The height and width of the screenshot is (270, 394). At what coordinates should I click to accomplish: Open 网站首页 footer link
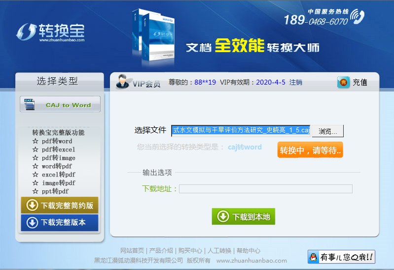(x=132, y=250)
